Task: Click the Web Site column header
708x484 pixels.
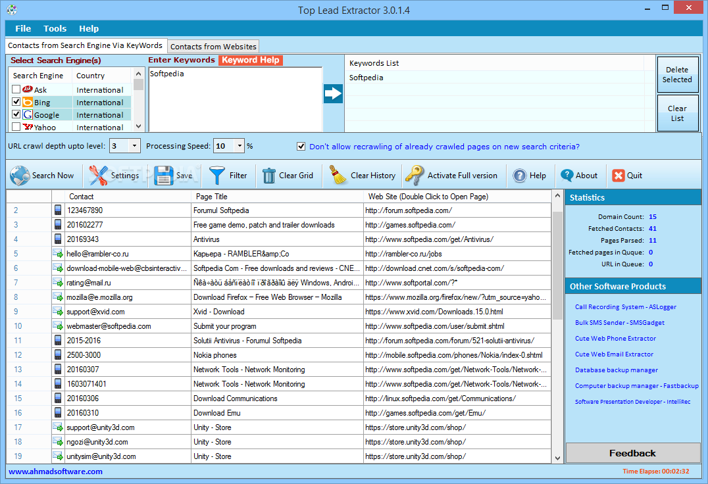Action: point(457,196)
